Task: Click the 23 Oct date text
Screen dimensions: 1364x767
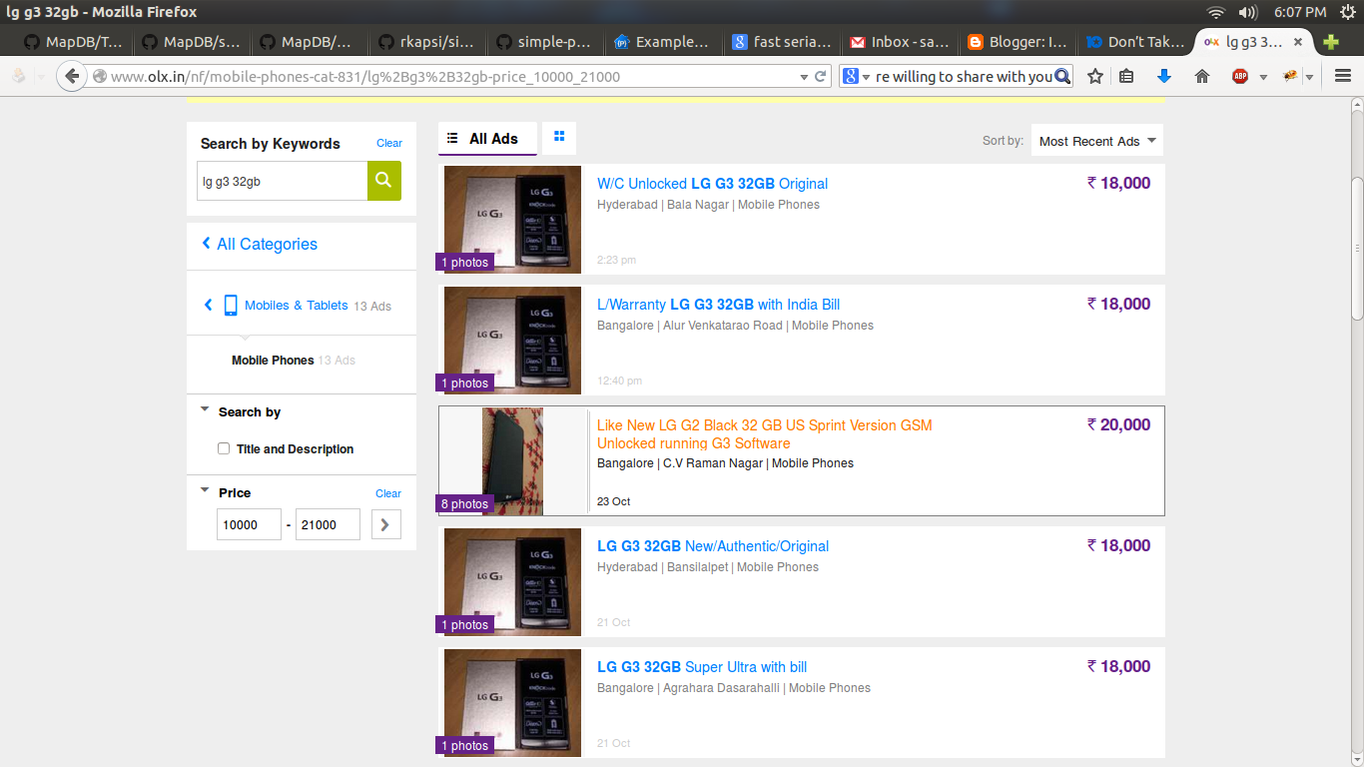Action: 613,501
